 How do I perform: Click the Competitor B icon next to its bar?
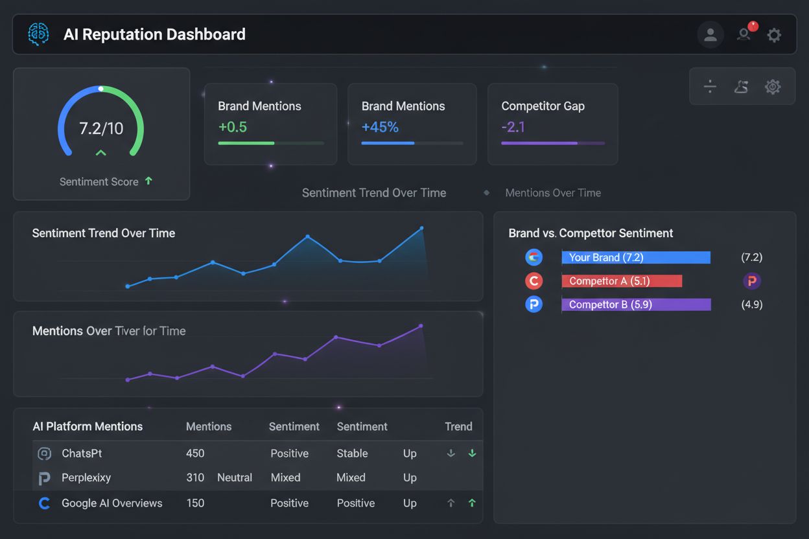[533, 304]
